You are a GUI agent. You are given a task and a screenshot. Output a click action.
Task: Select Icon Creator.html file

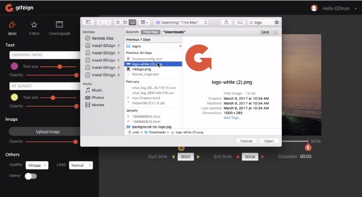click(x=153, y=98)
